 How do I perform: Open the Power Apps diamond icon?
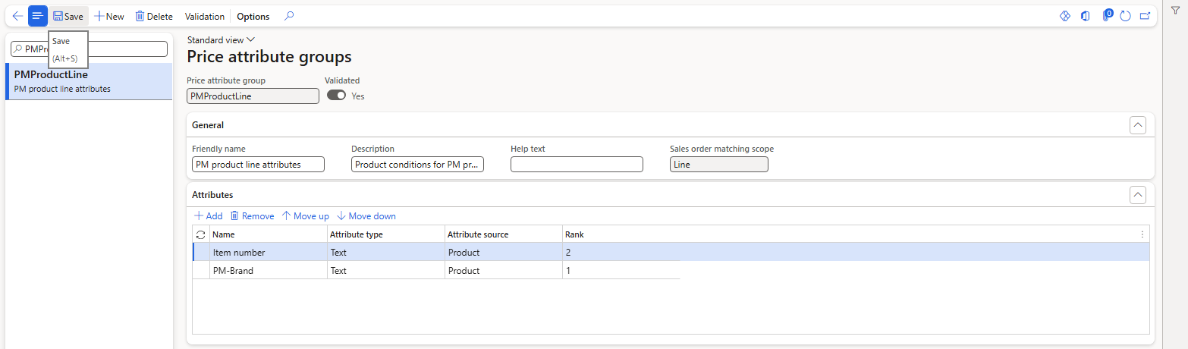point(1064,16)
